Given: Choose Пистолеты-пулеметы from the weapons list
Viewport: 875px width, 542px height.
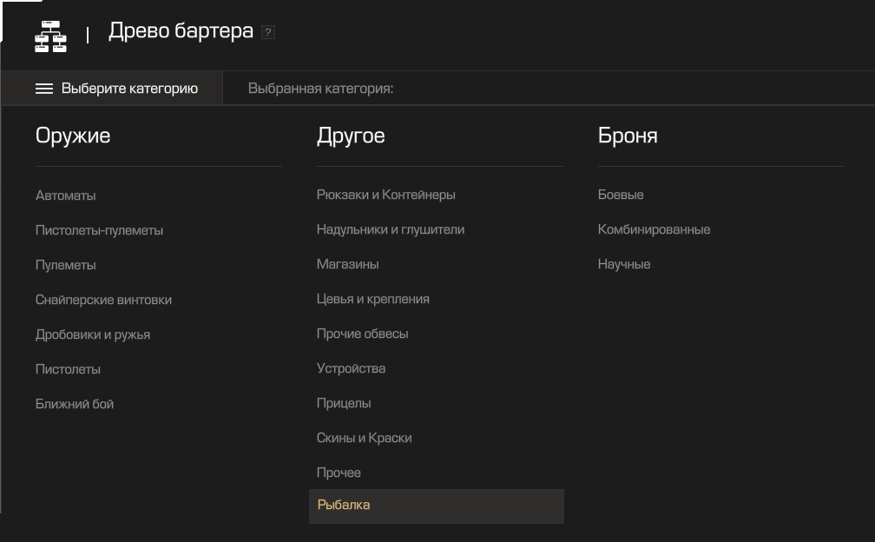Looking at the screenshot, I should 99,230.
